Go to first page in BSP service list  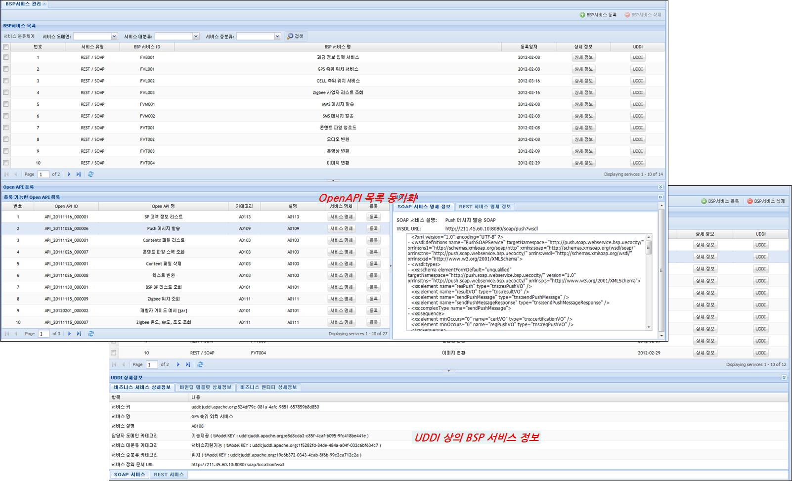pyautogui.click(x=6, y=175)
